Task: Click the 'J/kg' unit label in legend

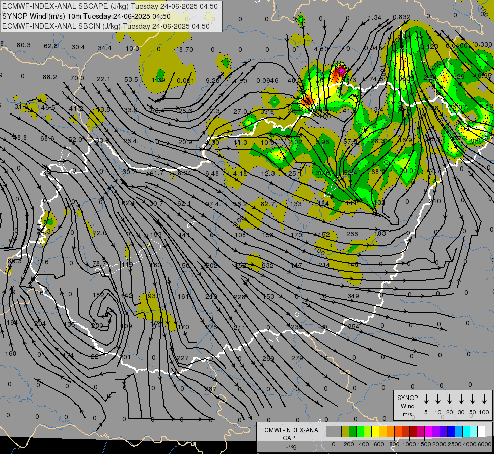Action: click(291, 446)
